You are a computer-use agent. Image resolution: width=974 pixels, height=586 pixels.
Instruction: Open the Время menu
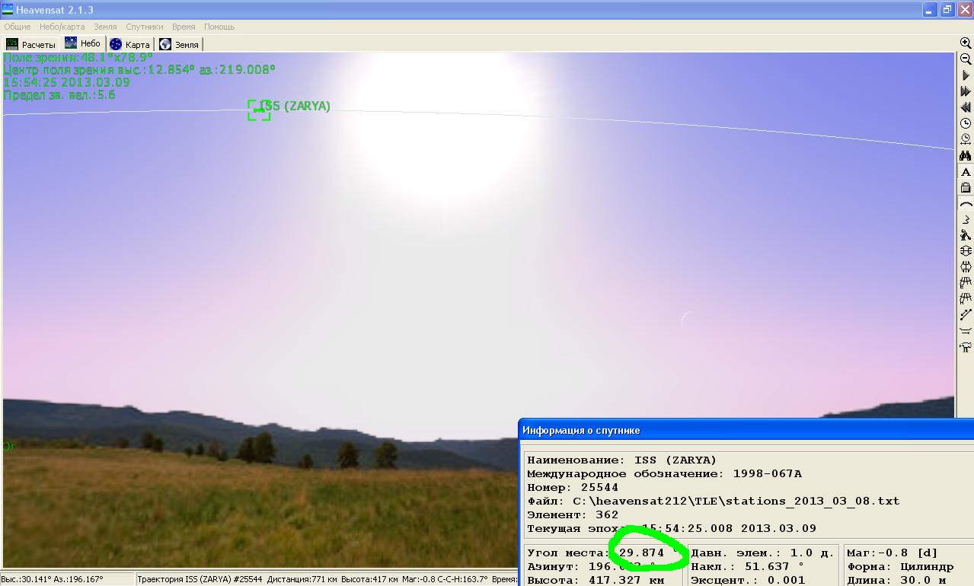[184, 27]
